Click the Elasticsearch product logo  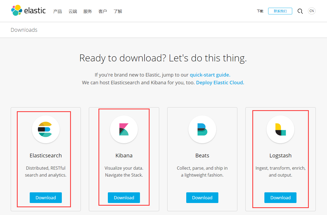click(46, 130)
